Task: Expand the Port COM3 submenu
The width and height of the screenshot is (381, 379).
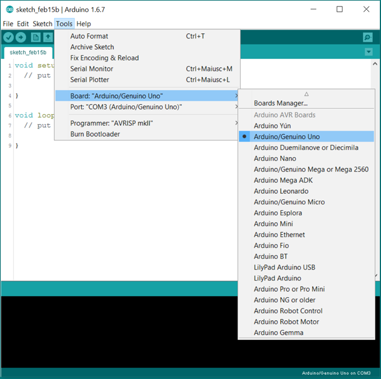Action: [147, 107]
